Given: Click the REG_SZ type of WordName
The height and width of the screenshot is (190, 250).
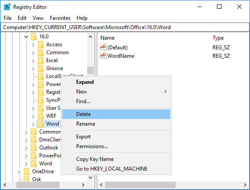Looking at the screenshot, I should 221,56.
